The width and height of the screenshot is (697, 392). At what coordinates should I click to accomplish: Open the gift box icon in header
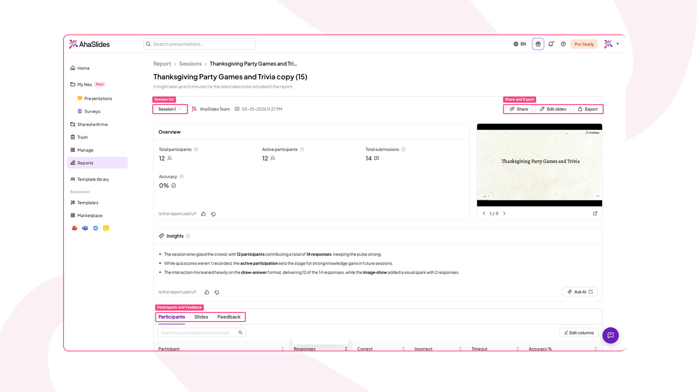pyautogui.click(x=538, y=44)
